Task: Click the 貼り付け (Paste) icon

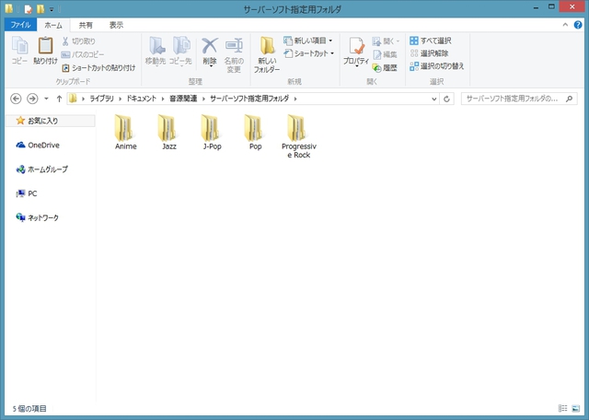Action: 45,50
